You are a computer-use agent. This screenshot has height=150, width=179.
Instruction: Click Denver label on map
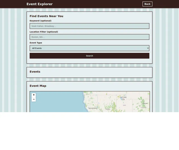[x=145, y=103]
